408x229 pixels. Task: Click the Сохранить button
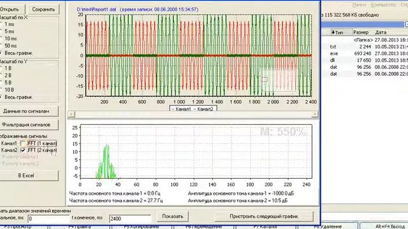43,10
